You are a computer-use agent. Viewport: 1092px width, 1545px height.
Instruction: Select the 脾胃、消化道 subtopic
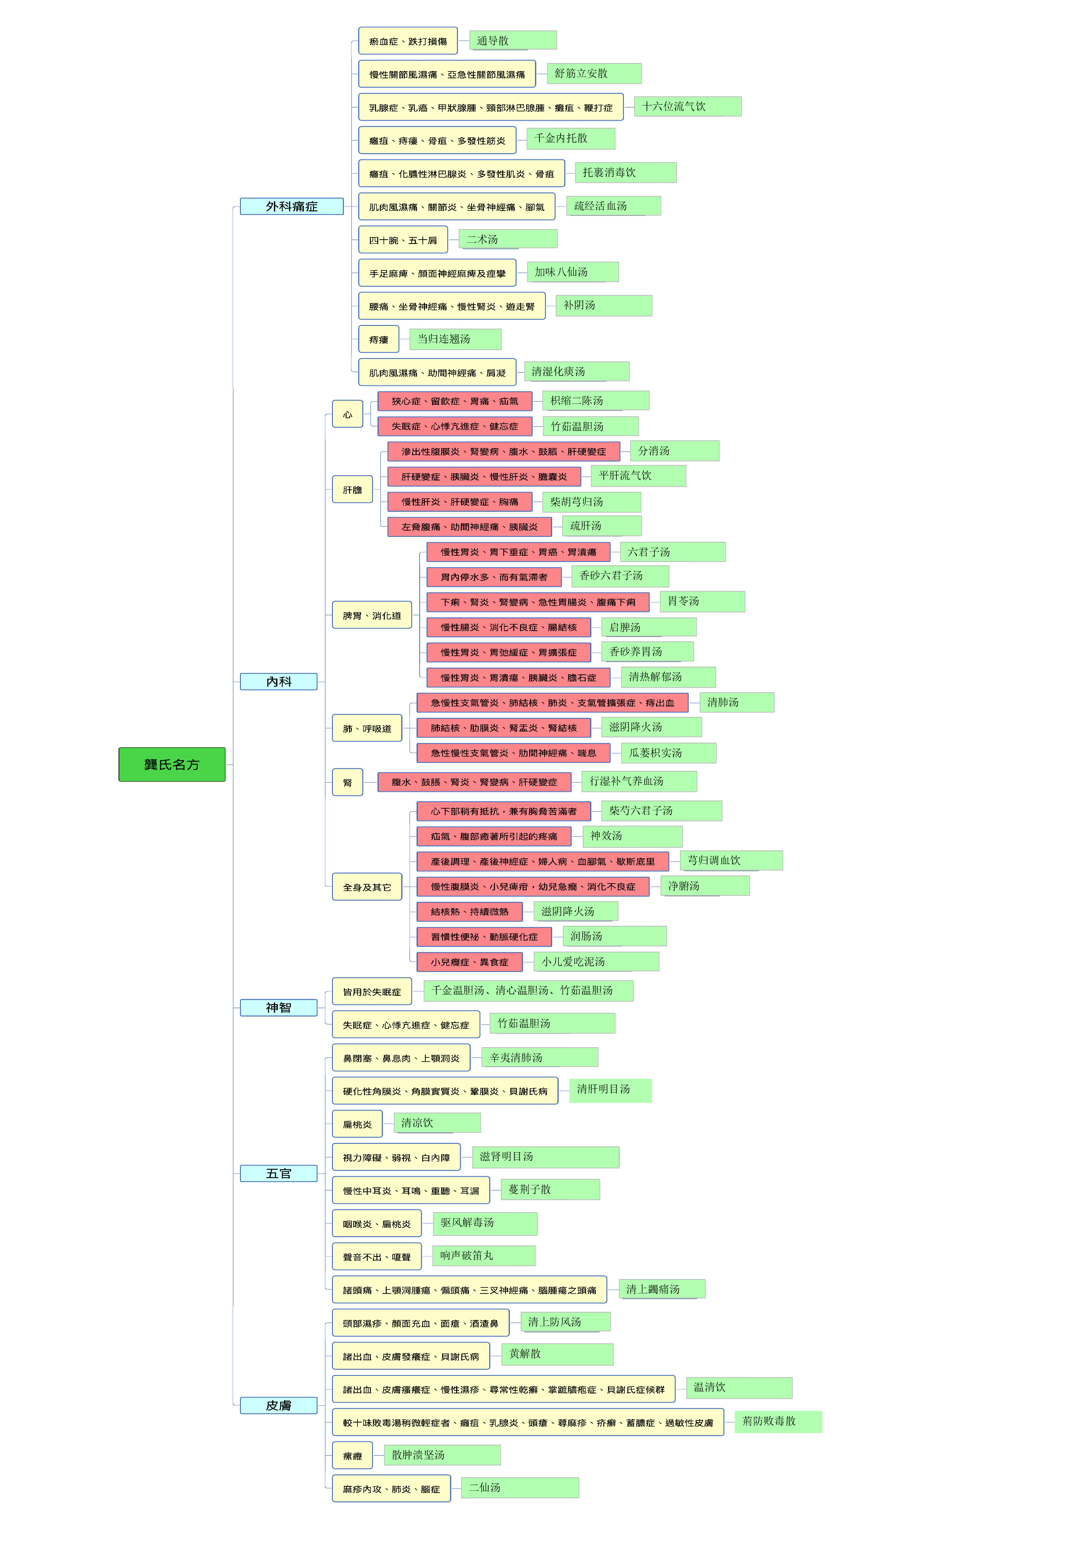coord(371,615)
